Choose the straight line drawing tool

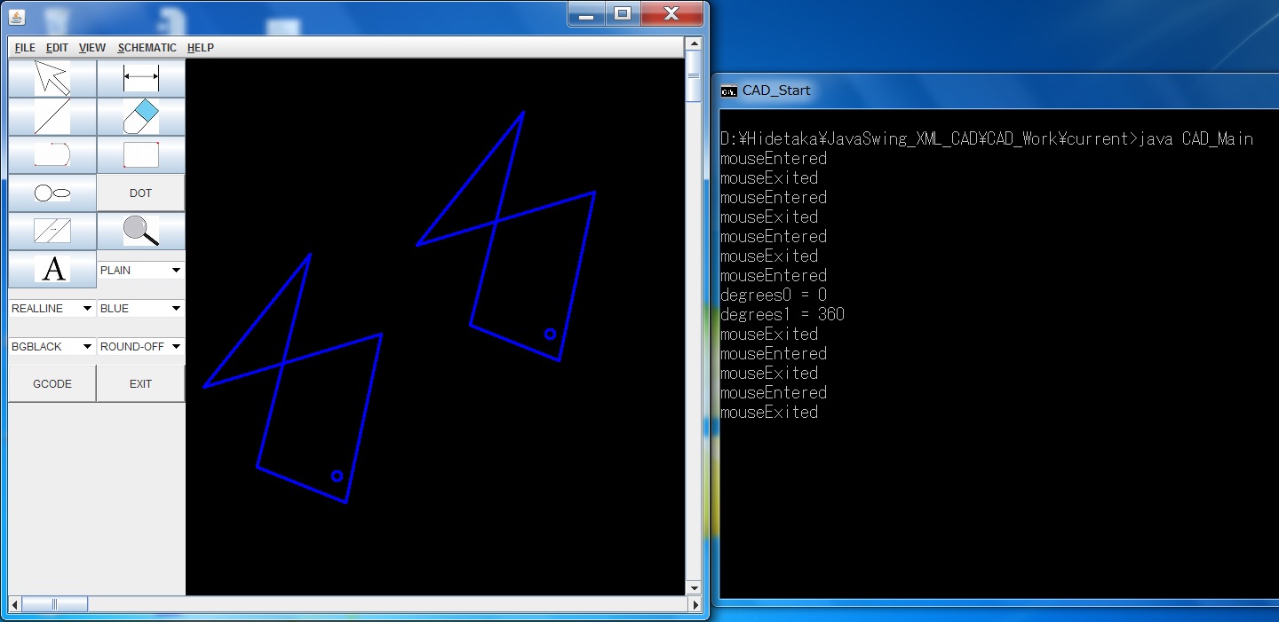[x=52, y=116]
